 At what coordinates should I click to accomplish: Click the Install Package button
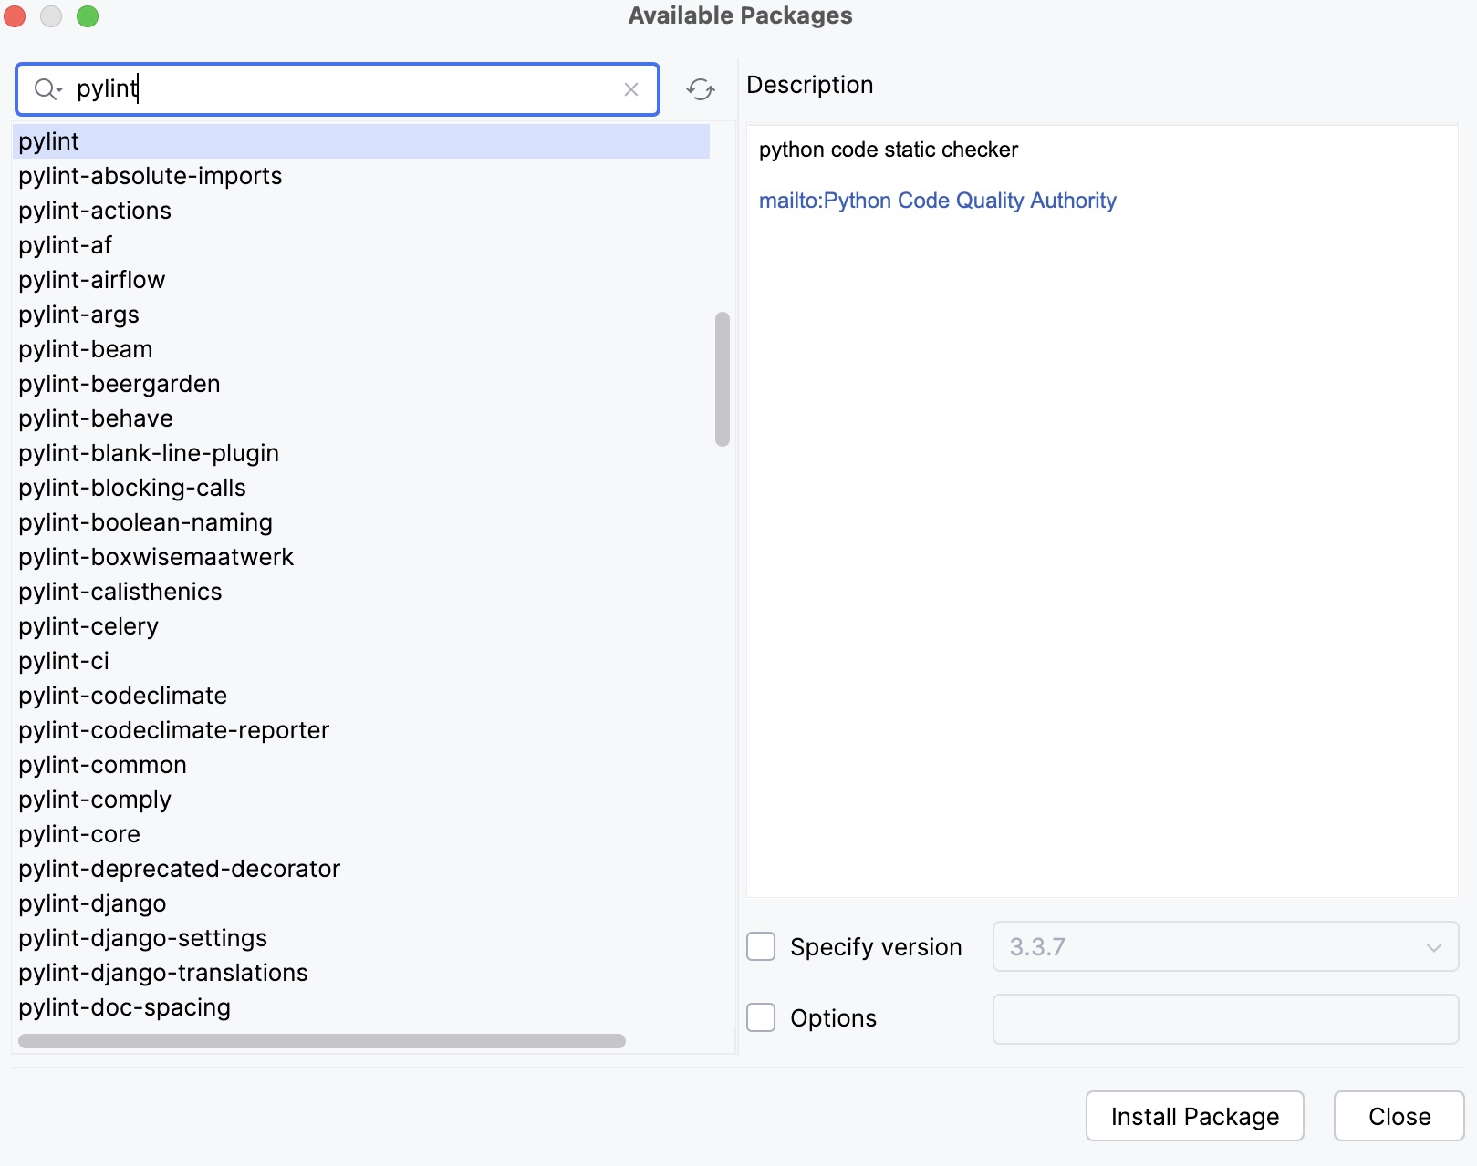tap(1194, 1116)
